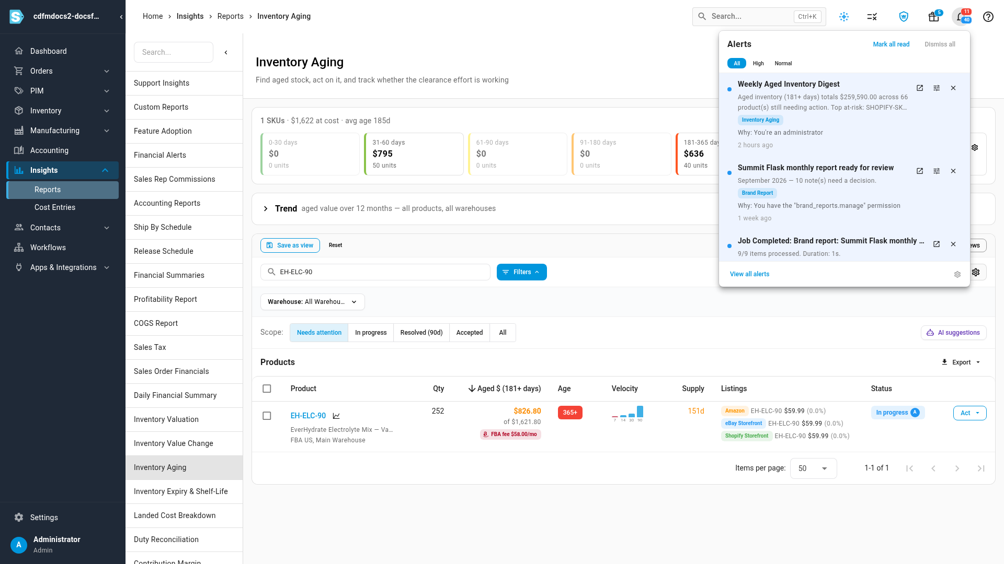Click the notifications bell icon
The image size is (1004, 564).
coord(961,17)
